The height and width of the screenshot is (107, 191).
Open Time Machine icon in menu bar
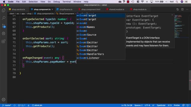coord(133,2)
